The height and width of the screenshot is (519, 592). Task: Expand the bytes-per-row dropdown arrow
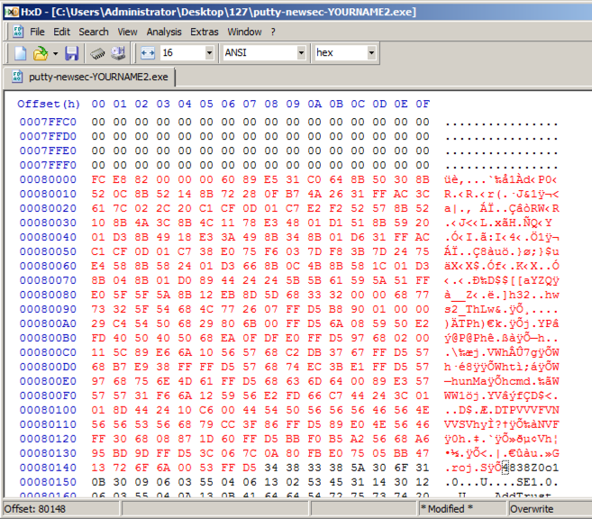(x=209, y=52)
